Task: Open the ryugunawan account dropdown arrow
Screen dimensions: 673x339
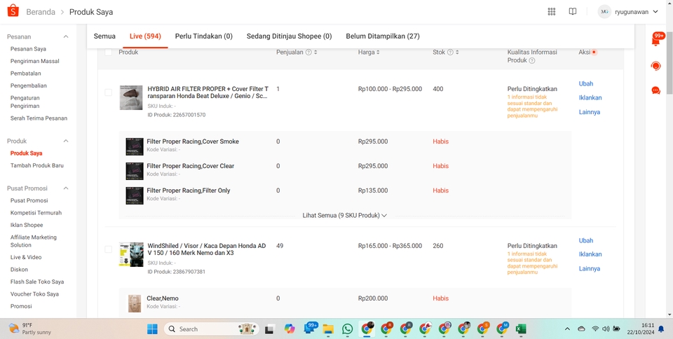Action: [x=655, y=12]
